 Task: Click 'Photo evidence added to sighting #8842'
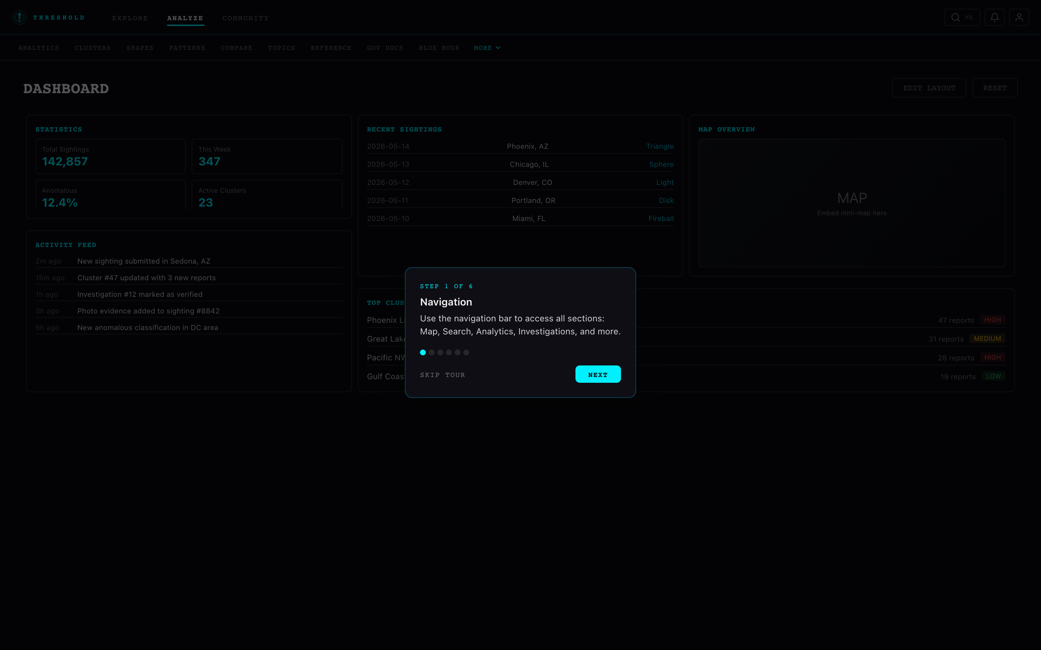(149, 311)
